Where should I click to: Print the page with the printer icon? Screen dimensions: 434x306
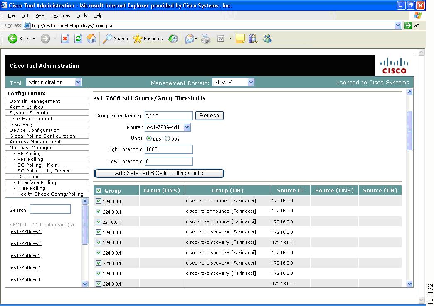pyautogui.click(x=206, y=39)
